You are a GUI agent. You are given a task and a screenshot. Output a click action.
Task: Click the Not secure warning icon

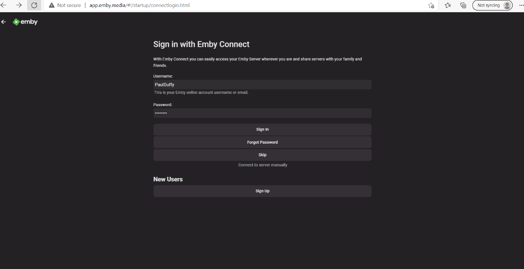pyautogui.click(x=52, y=5)
